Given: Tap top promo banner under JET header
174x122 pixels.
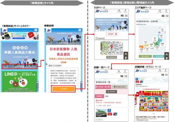Looking at the screenshot, I should click(x=19, y=36).
